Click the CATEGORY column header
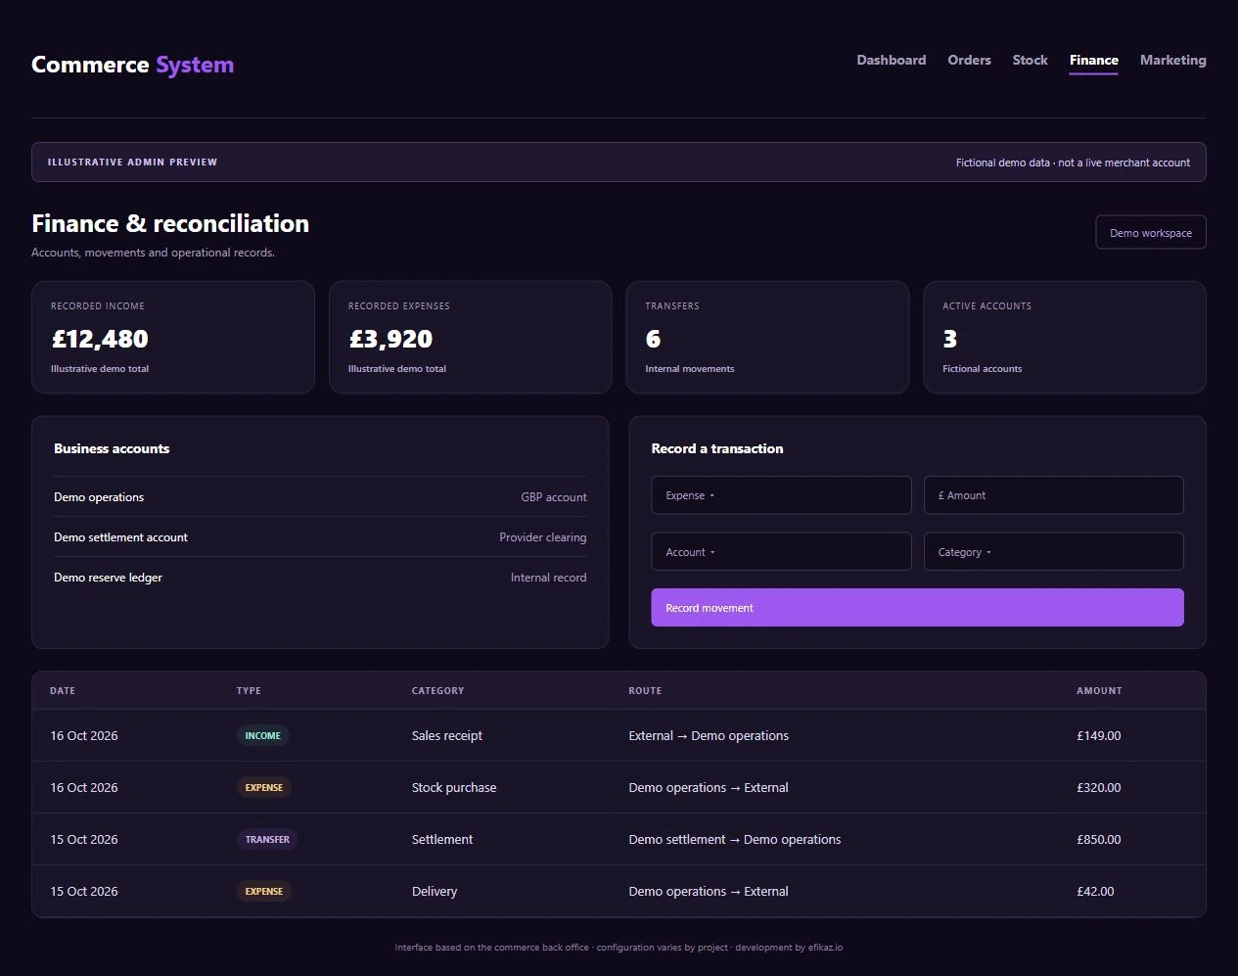The width and height of the screenshot is (1238, 976). tap(437, 691)
